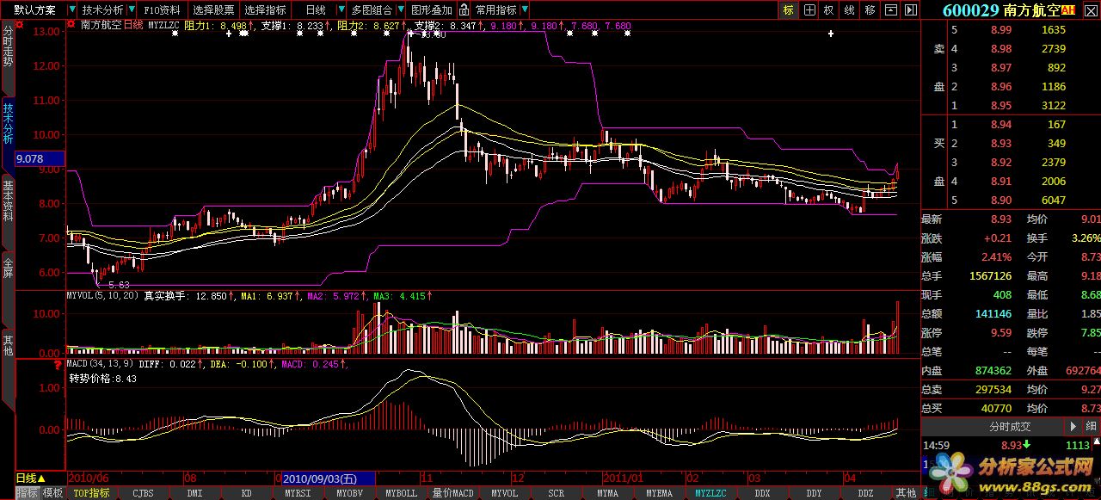Viewport: 1101px width, 500px height.
Task: Select the KD indicator tab
Action: pos(246,493)
